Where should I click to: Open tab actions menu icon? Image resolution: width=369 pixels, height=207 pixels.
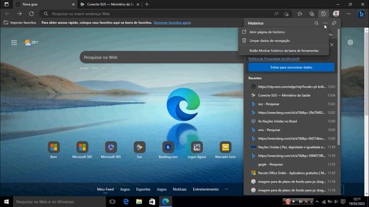coord(6,4)
